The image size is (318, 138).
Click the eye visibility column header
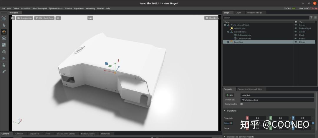click(x=296, y=22)
